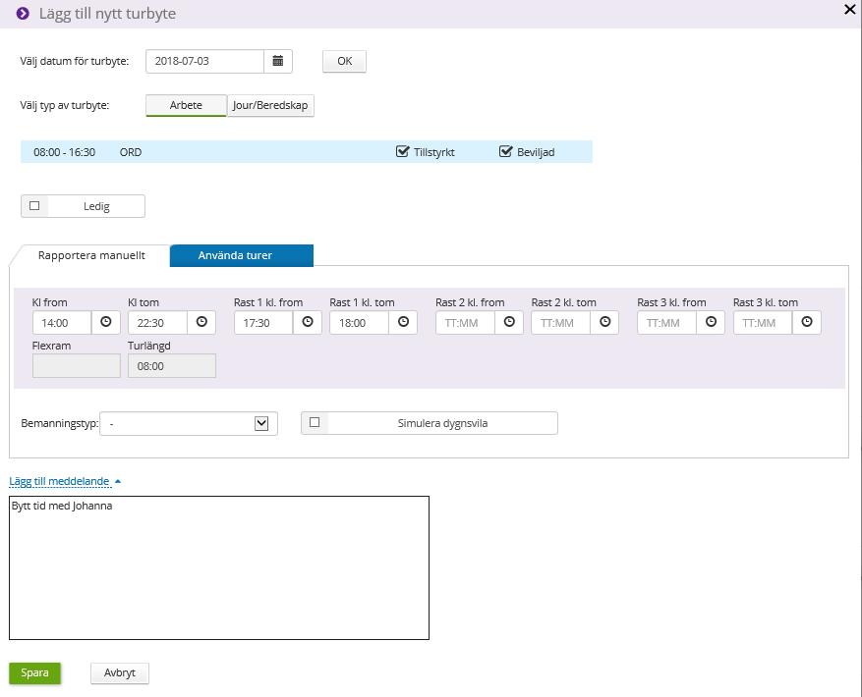
Task: Click Rast 1 kl. from field 17:30
Action: 263,322
